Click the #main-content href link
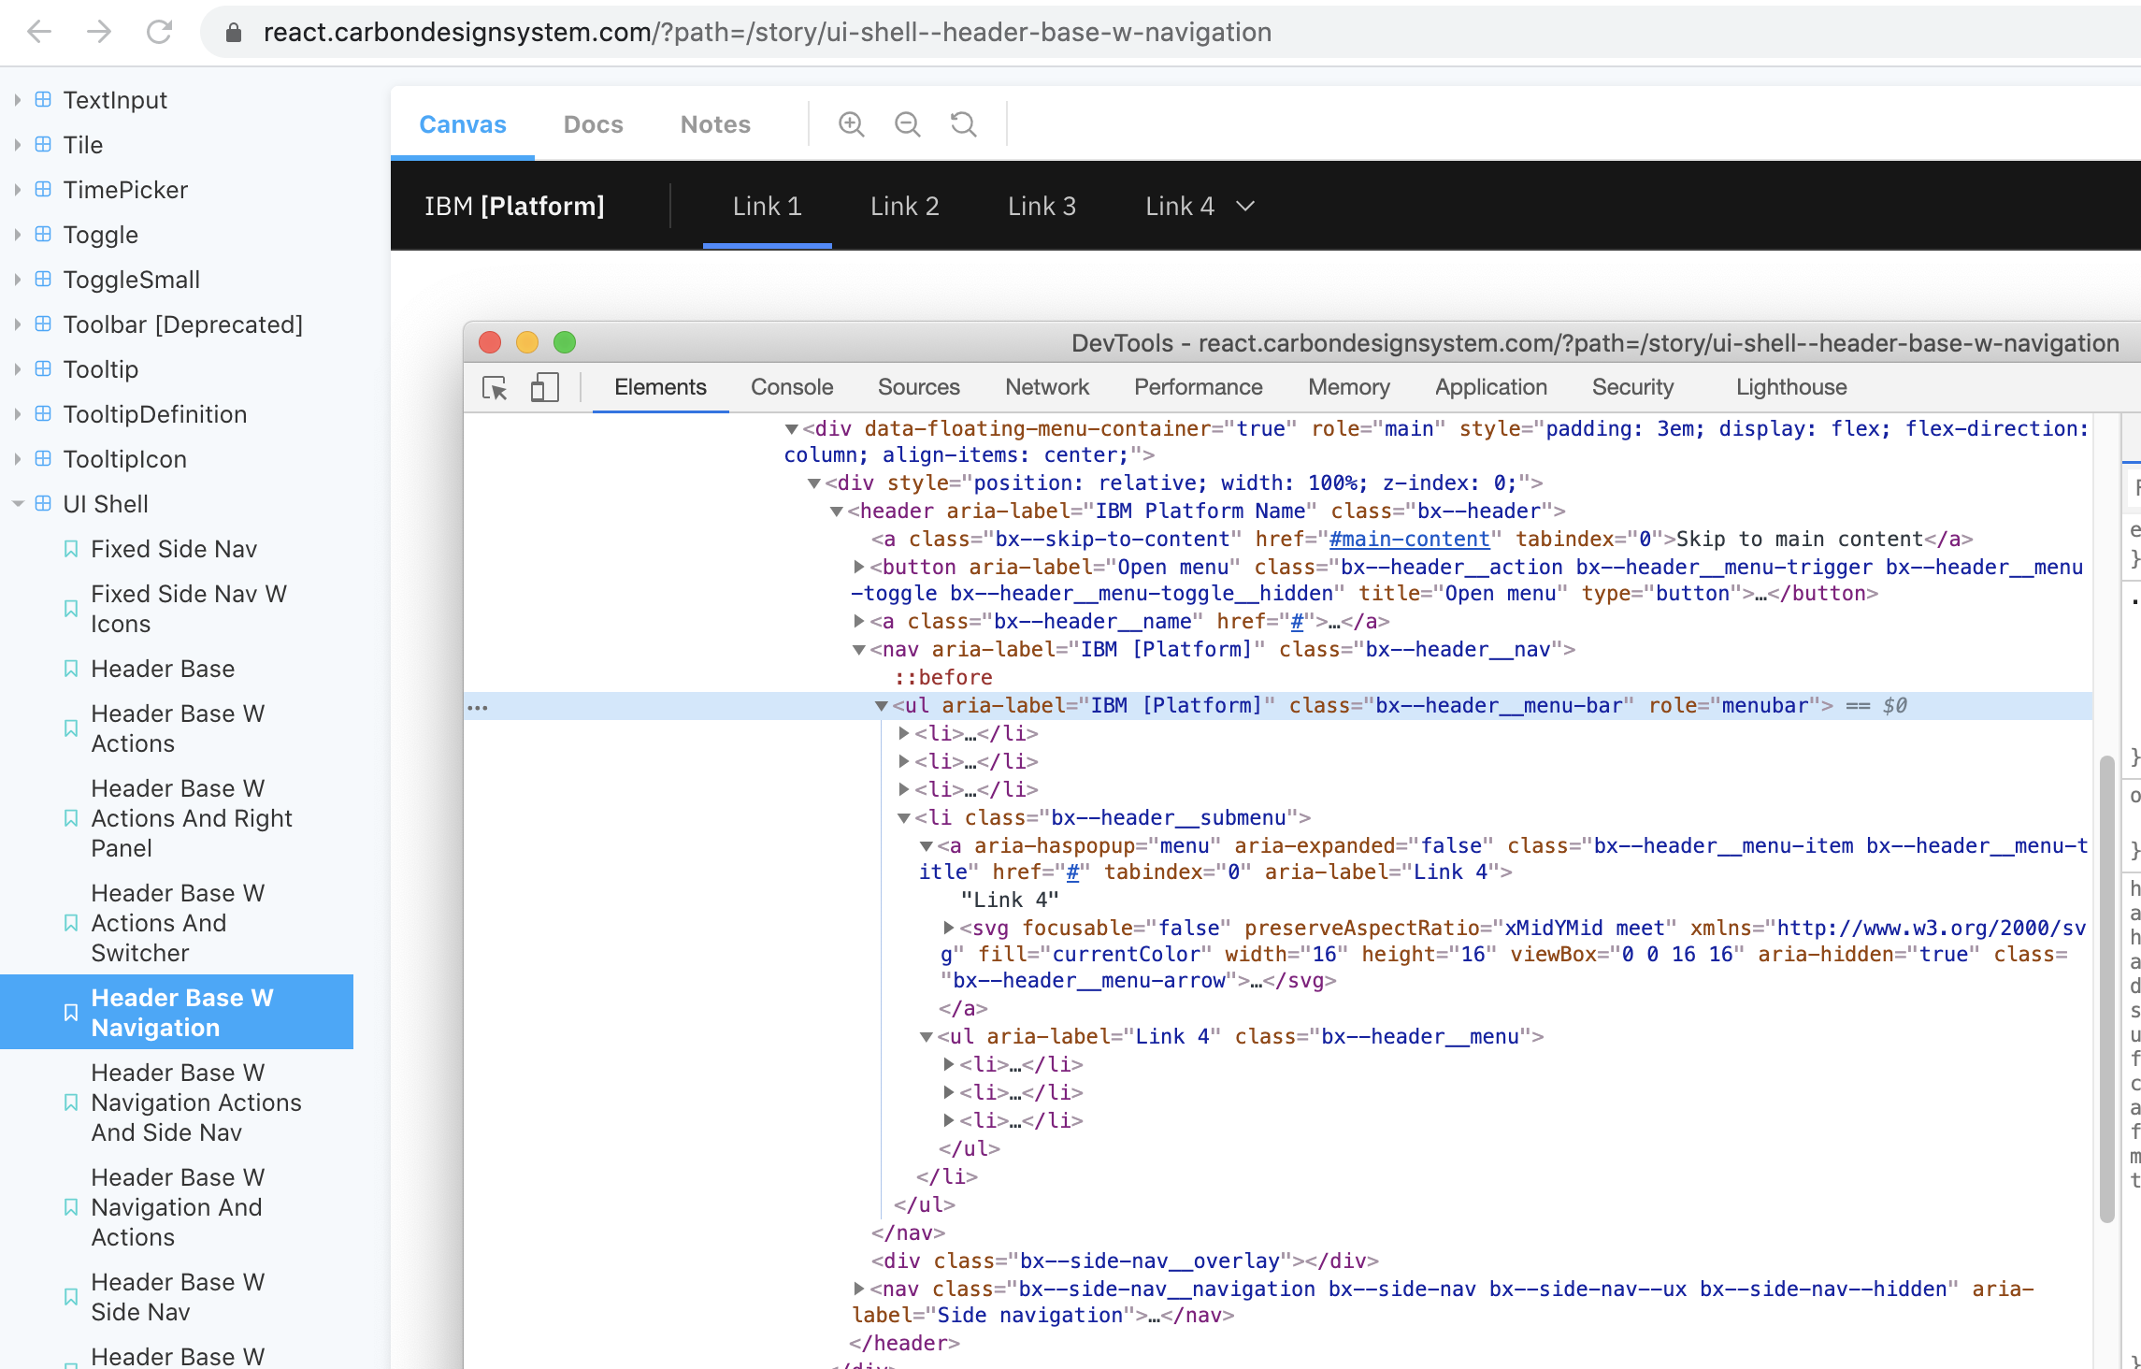Viewport: 2141px width, 1369px height. 1409,540
